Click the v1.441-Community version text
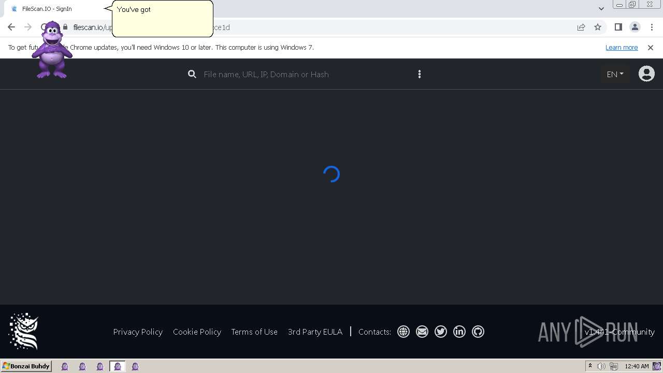Viewport: 663px width, 373px height. [619, 332]
